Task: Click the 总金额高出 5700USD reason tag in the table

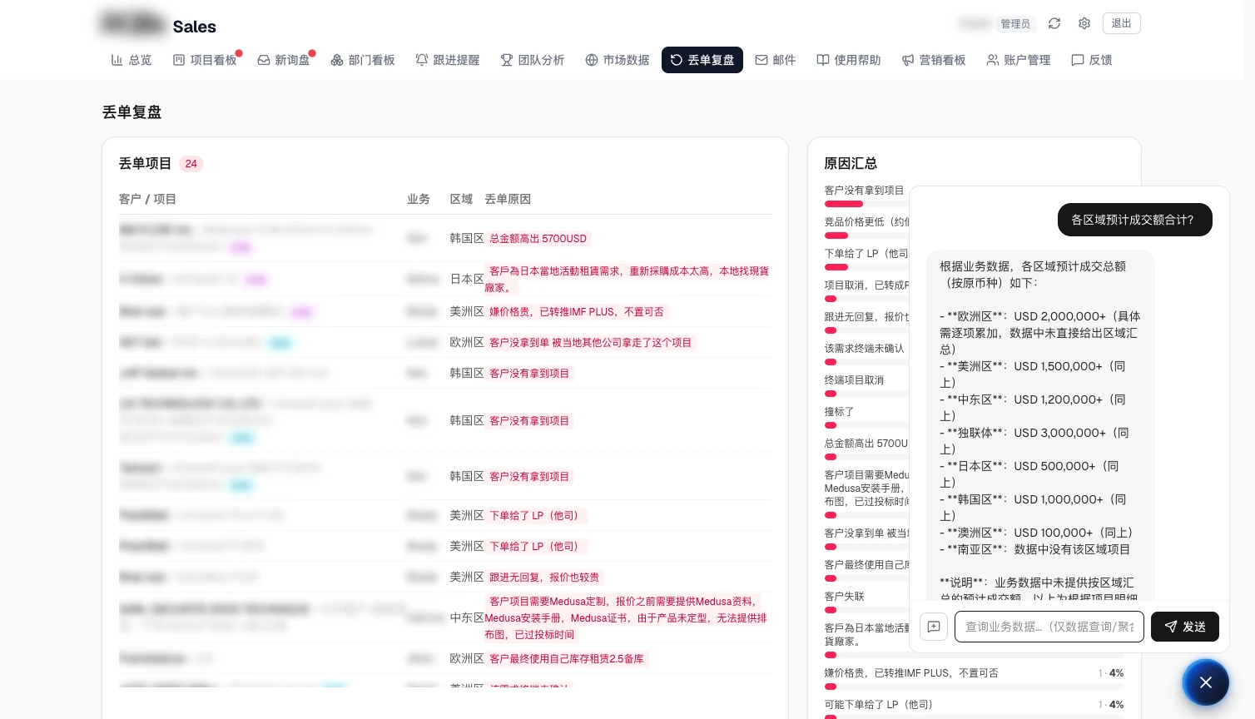Action: coord(538,239)
